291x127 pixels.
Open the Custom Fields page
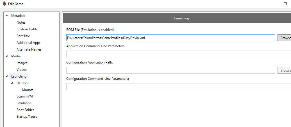[x=27, y=29]
